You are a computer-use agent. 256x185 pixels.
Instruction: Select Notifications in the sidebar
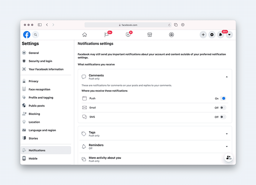point(46,150)
